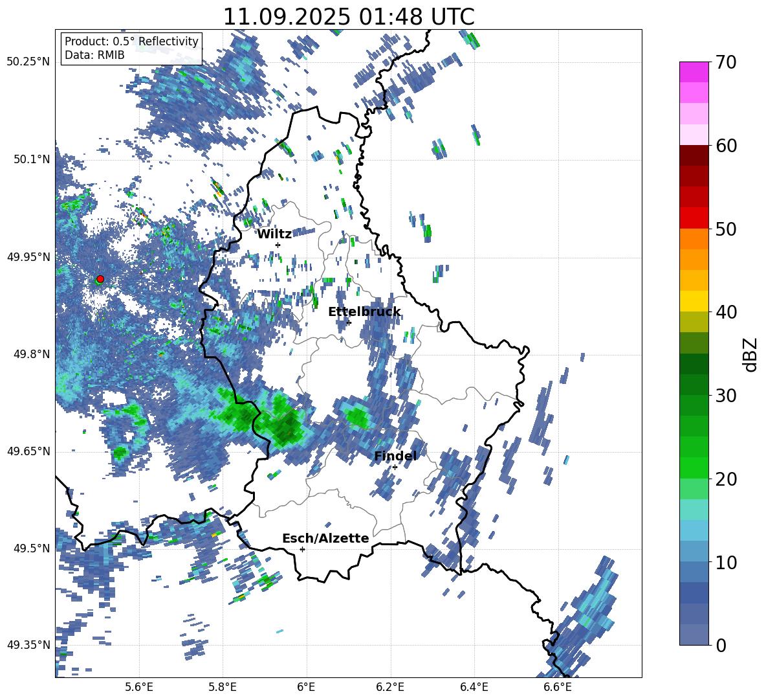This screenshot has height=700, width=766.
Task: Pick the bright red colorbar swatch above 50
Action: 694,218
